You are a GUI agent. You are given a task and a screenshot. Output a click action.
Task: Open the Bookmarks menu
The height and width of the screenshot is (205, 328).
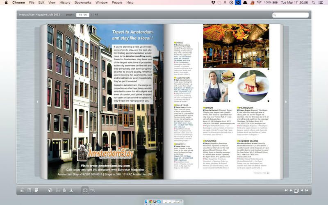coord(83,2)
